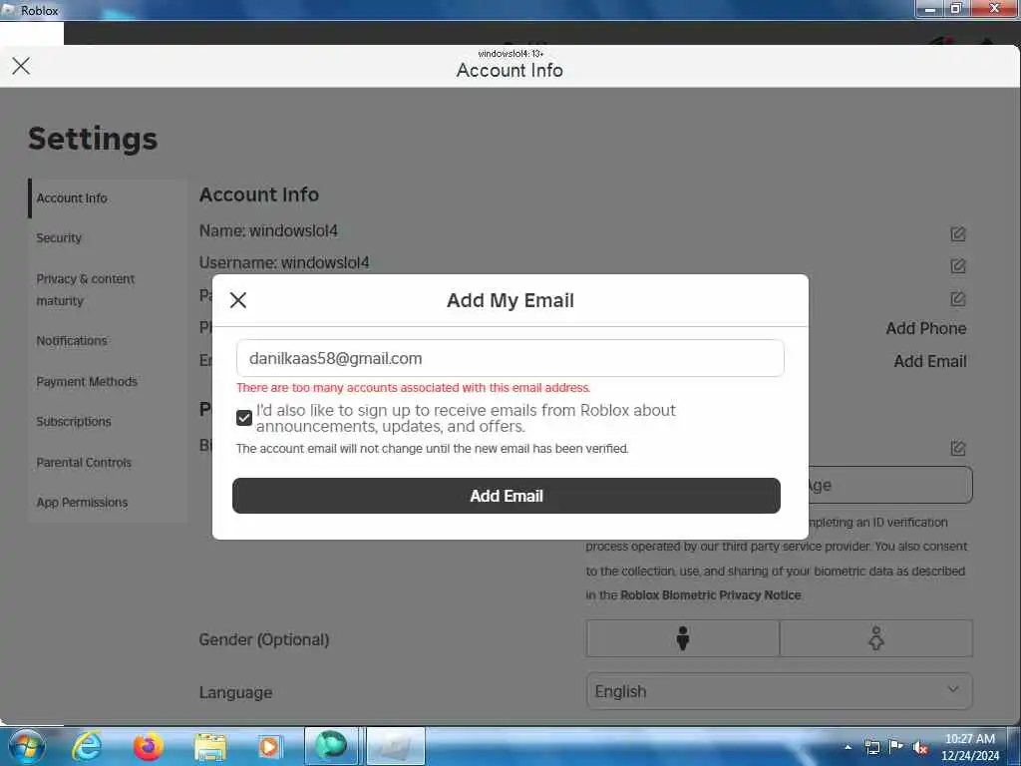Select the male gender icon
Screen dimensions: 1021x766
coord(682,639)
